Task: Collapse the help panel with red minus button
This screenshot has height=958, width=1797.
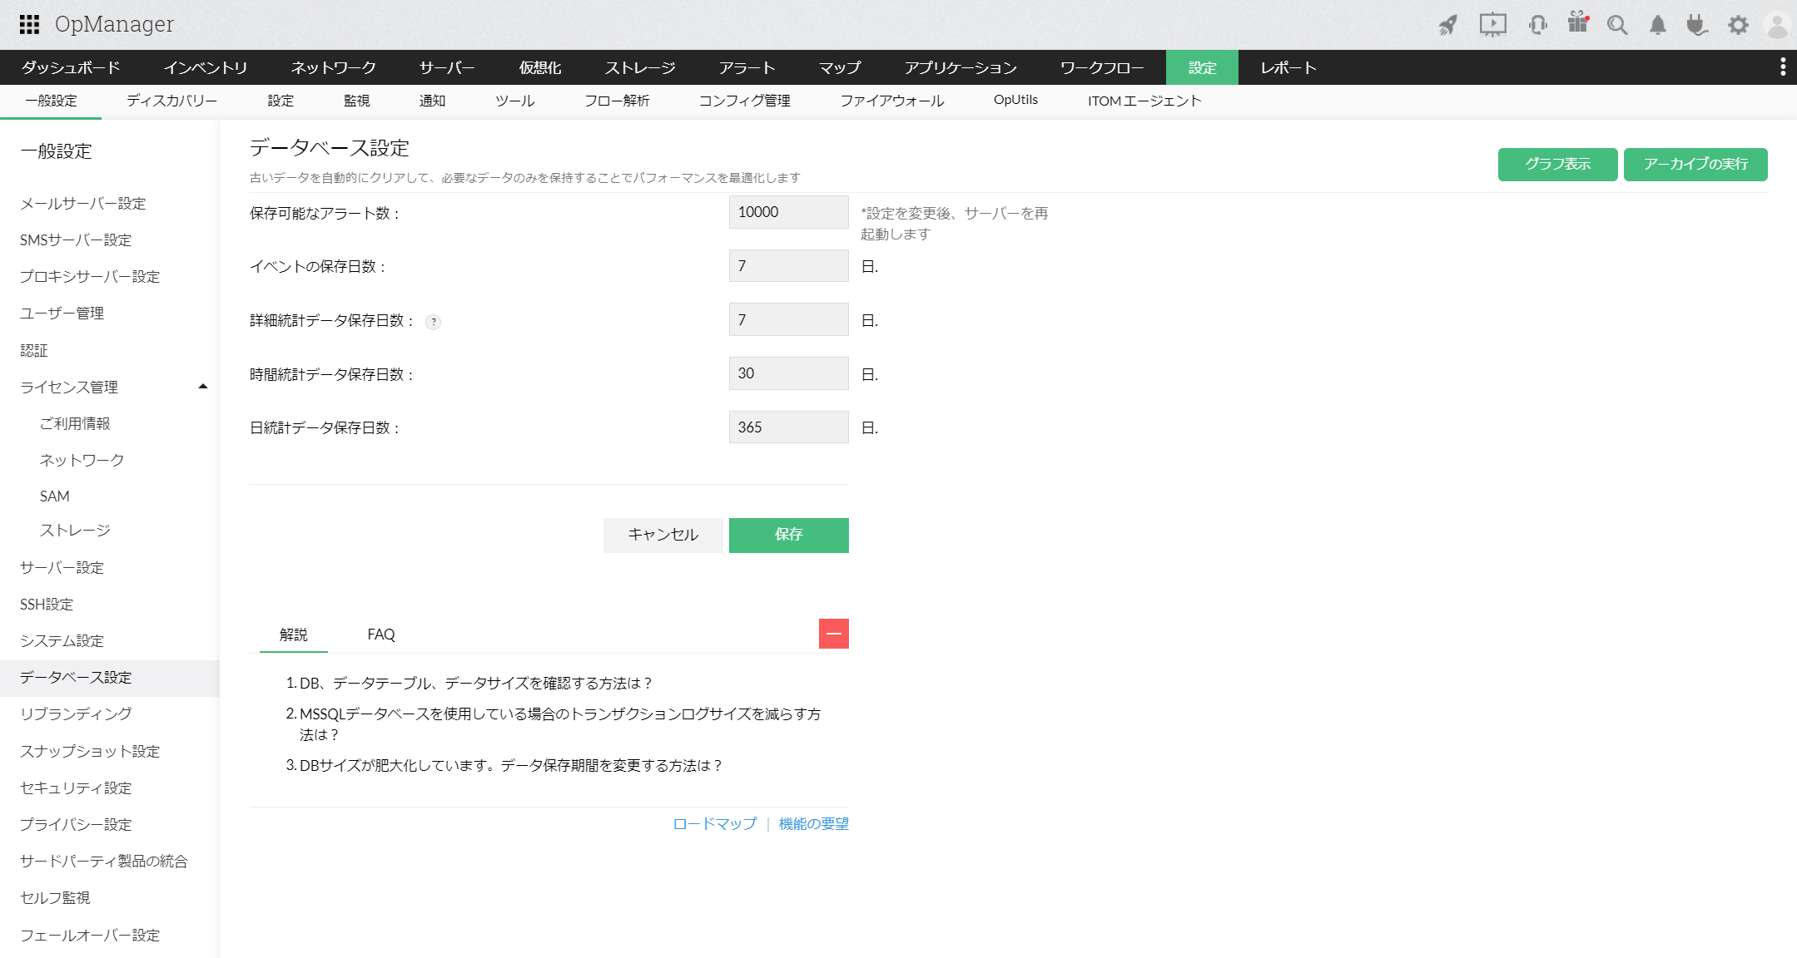Action: 833,634
